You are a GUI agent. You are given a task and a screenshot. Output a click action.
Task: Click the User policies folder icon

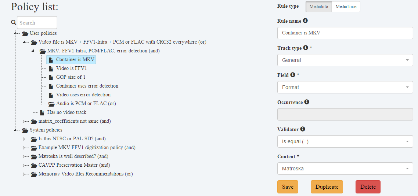pos(25,33)
